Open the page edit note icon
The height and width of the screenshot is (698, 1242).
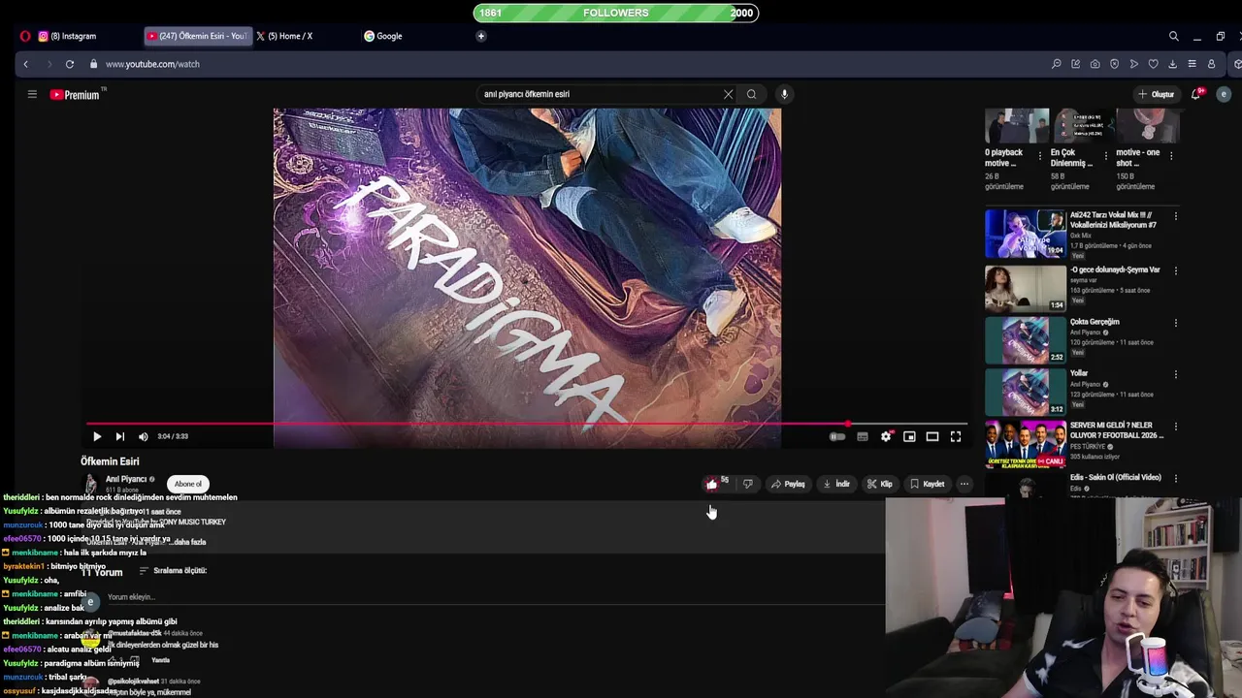point(1076,64)
